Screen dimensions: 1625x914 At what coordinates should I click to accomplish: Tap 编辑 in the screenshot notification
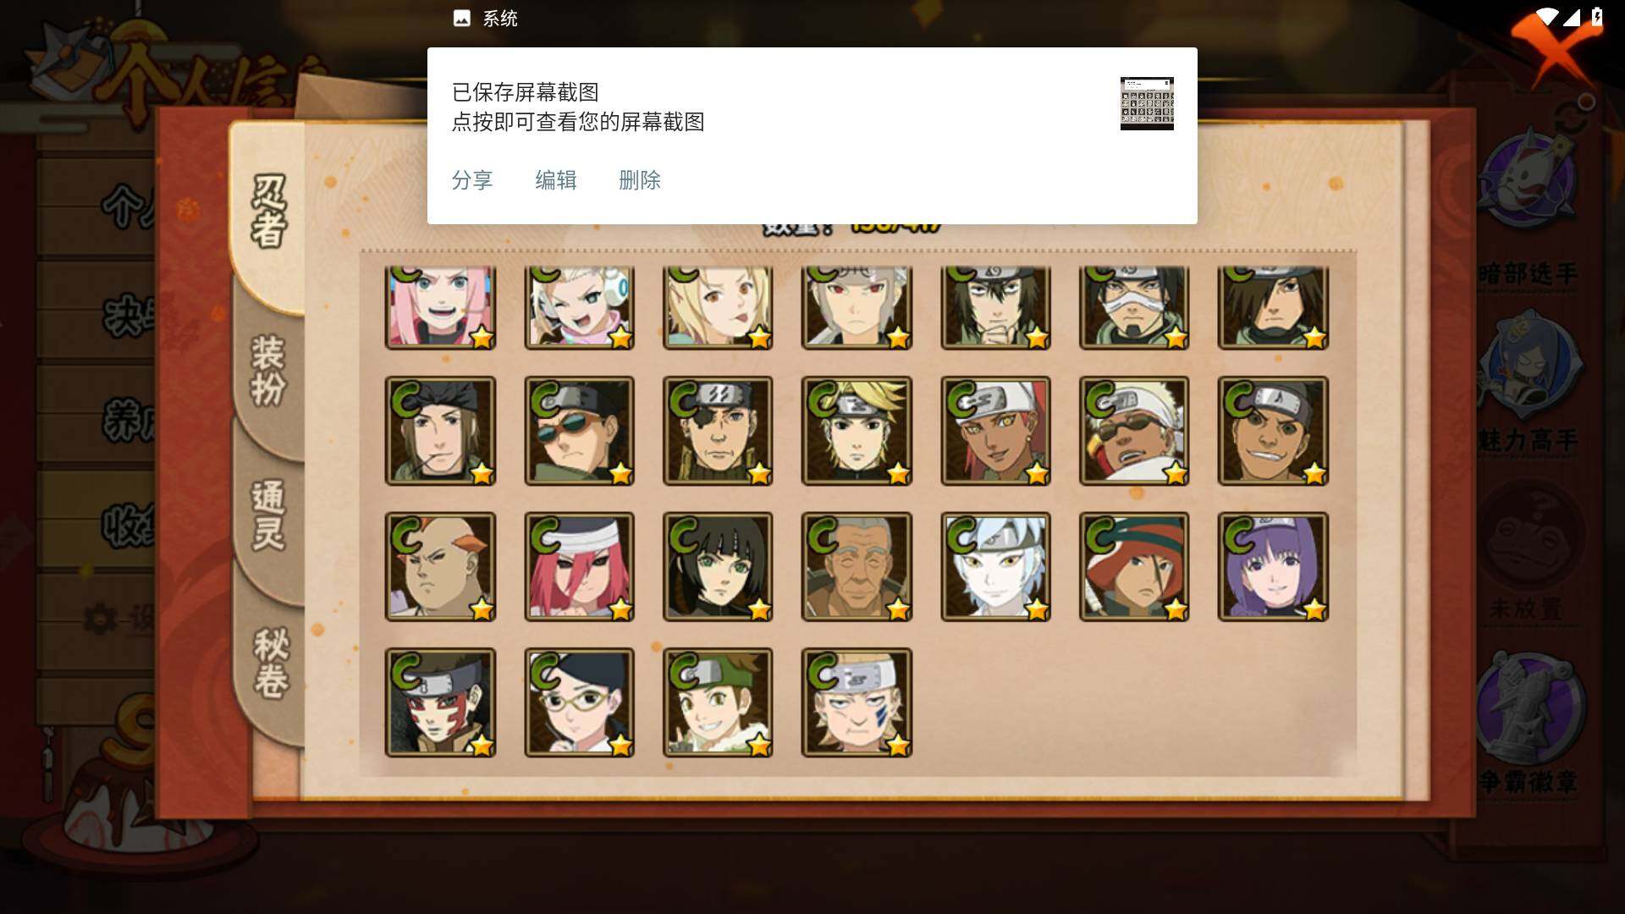pos(555,180)
